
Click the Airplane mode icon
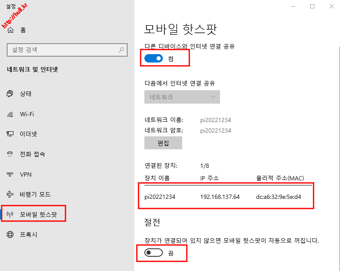point(10,194)
